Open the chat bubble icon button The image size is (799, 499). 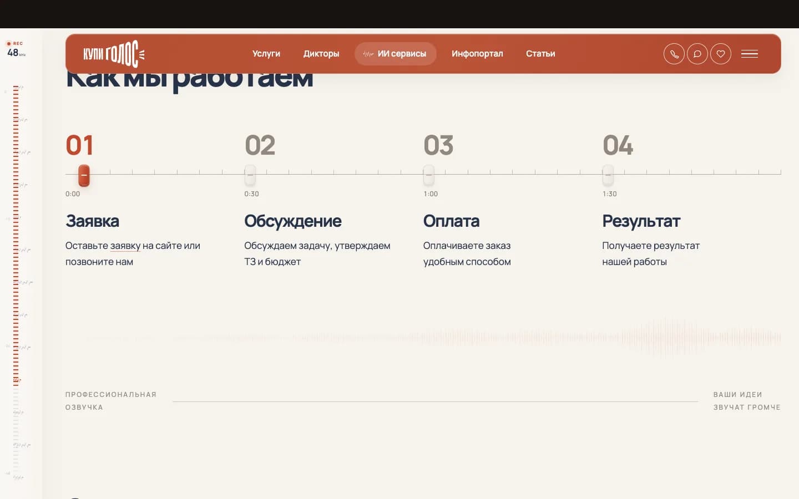tap(697, 54)
